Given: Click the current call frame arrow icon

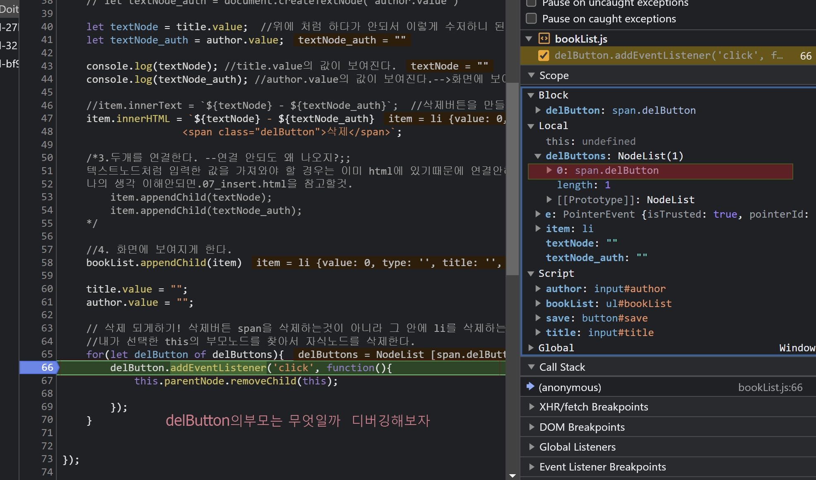Looking at the screenshot, I should pos(530,386).
